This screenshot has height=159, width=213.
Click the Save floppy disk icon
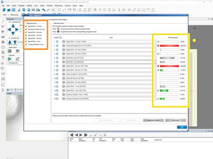13,10
